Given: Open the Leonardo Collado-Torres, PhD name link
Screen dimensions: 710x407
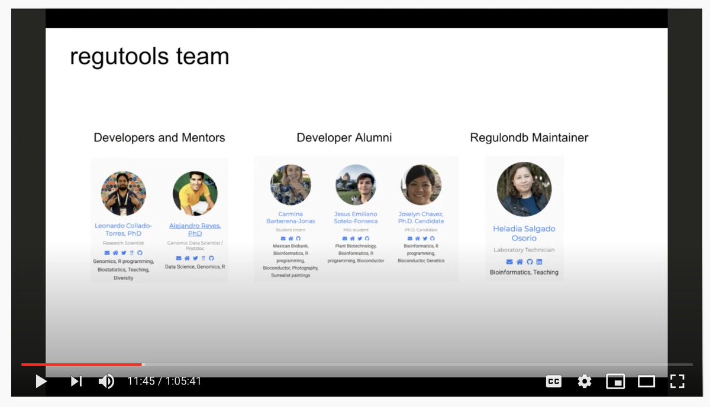Looking at the screenshot, I should [x=123, y=229].
